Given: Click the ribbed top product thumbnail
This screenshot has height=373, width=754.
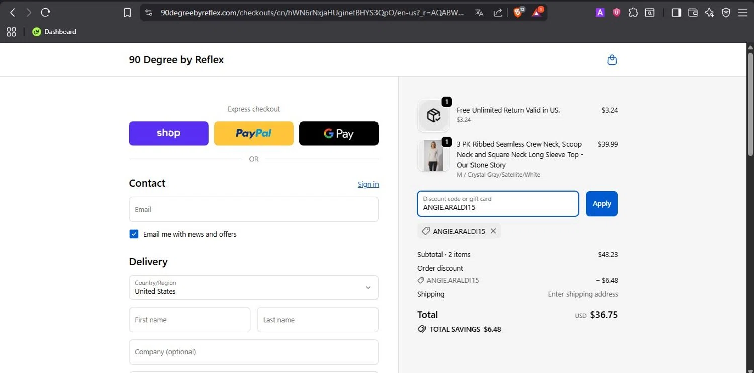Looking at the screenshot, I should click(433, 156).
